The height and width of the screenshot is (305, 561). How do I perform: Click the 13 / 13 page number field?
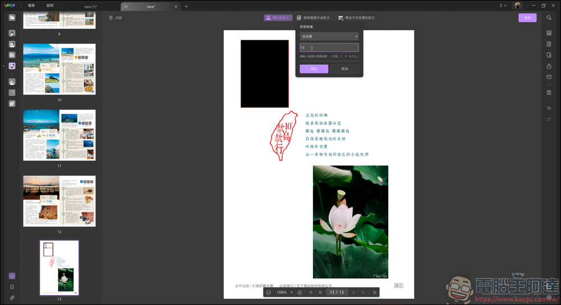pyautogui.click(x=337, y=293)
